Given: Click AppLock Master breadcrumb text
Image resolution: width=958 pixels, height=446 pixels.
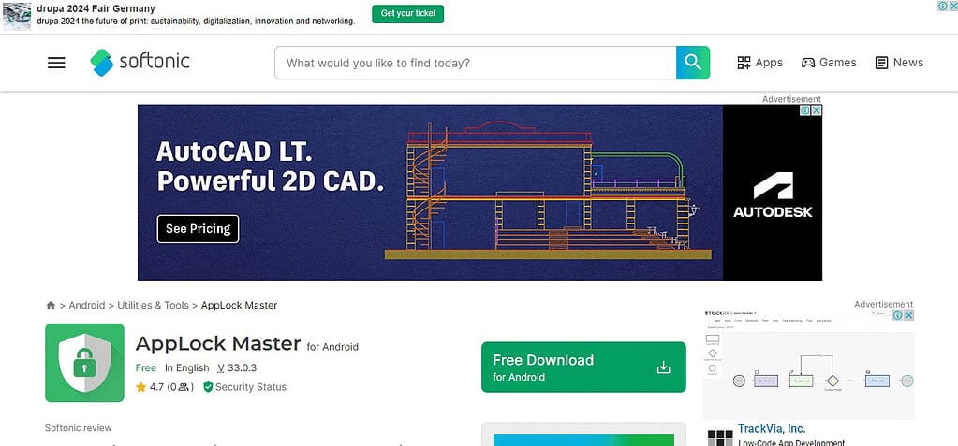Looking at the screenshot, I should click(239, 305).
